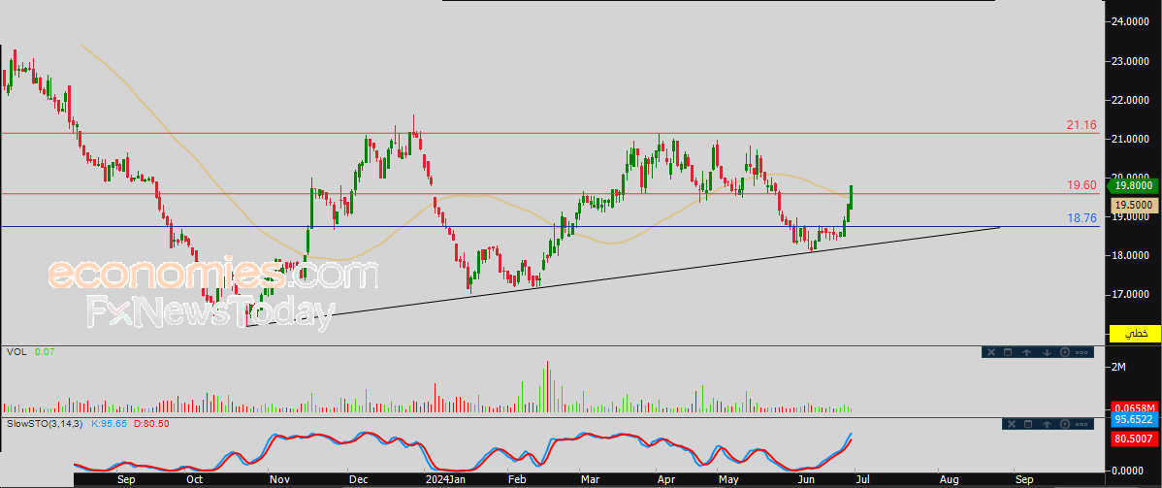
Task: Click the 17.0000 price axis label
Action: click(x=1131, y=294)
